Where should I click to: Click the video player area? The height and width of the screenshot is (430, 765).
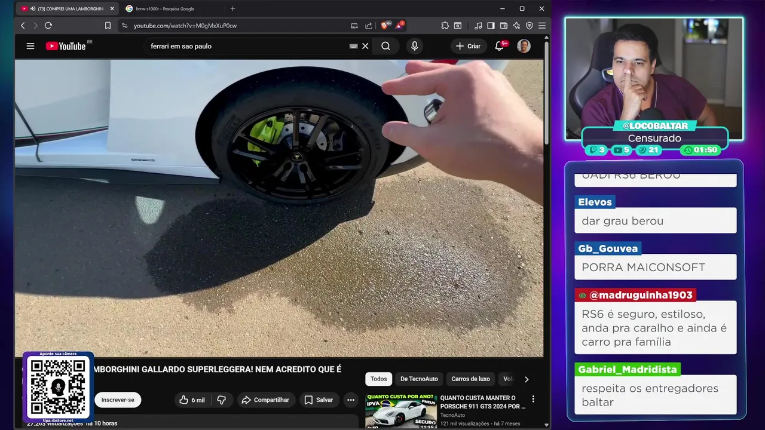point(279,208)
